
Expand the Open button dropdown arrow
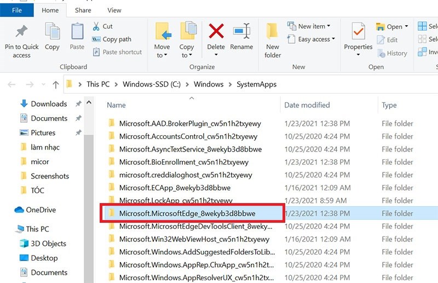pyautogui.click(x=406, y=26)
